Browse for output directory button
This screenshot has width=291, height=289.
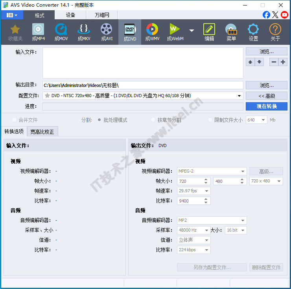pyautogui.click(x=267, y=85)
